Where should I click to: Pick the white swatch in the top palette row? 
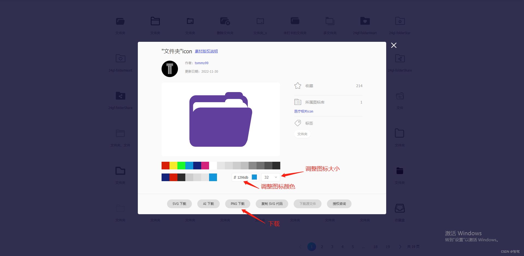coord(213,166)
